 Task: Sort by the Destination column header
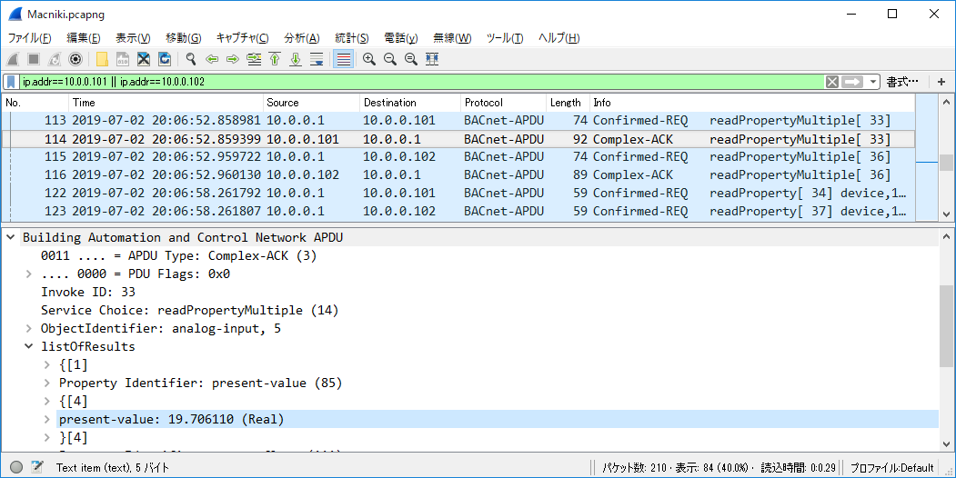point(410,103)
